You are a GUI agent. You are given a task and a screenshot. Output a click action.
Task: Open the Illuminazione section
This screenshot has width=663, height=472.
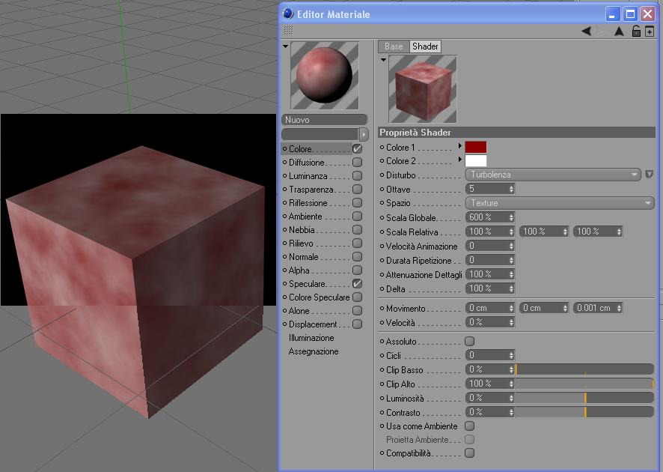pos(311,338)
